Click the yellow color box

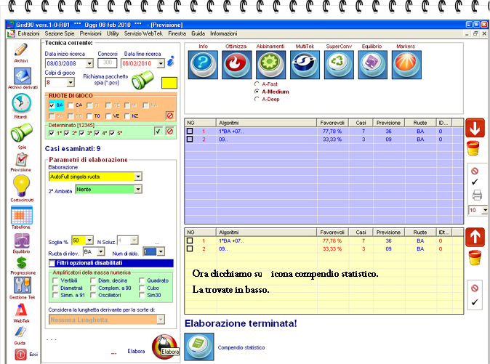tap(171, 82)
